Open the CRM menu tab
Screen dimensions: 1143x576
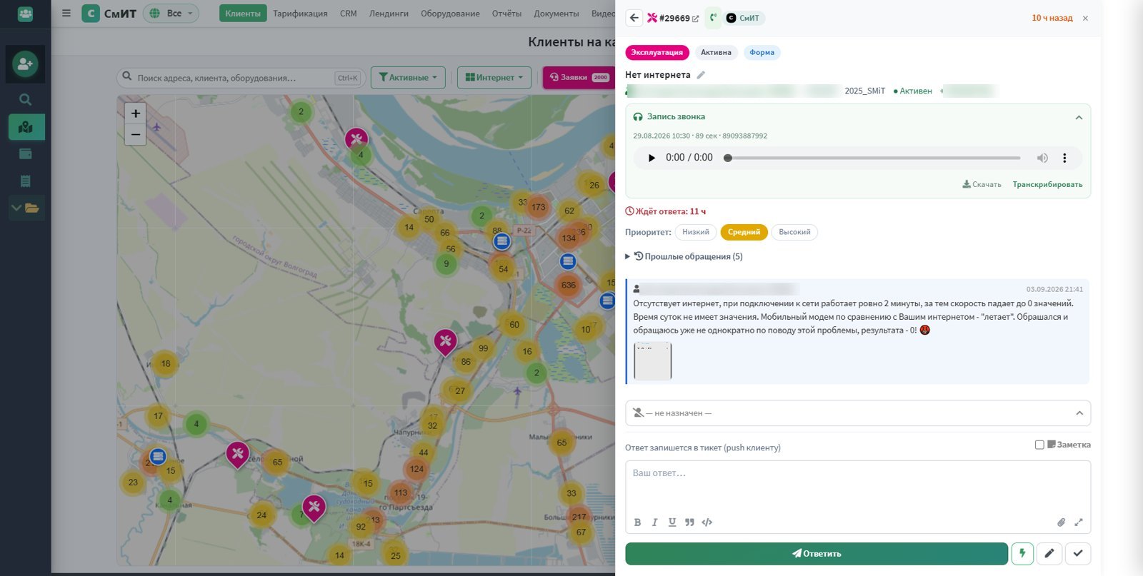tap(348, 14)
